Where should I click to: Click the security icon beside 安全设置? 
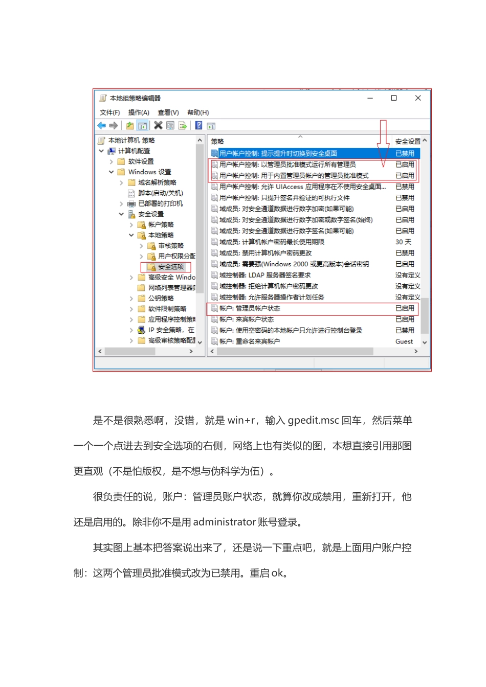pyautogui.click(x=131, y=214)
